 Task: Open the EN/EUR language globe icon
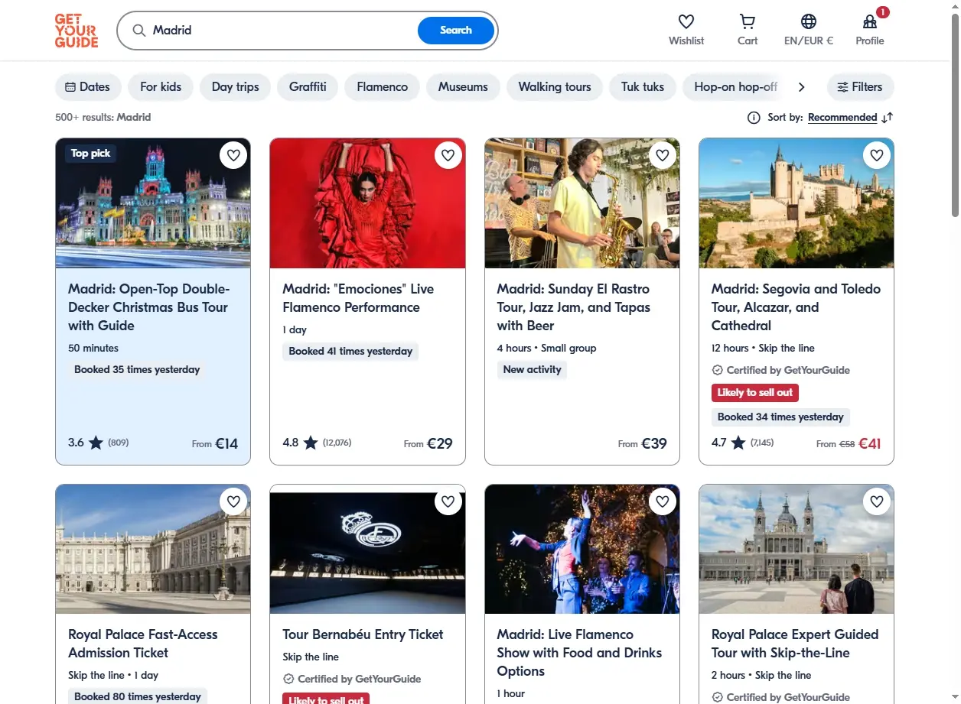809,21
